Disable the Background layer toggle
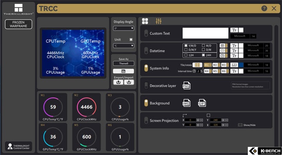Image resolution: width=282 pixels, height=155 pixels. coord(146,103)
